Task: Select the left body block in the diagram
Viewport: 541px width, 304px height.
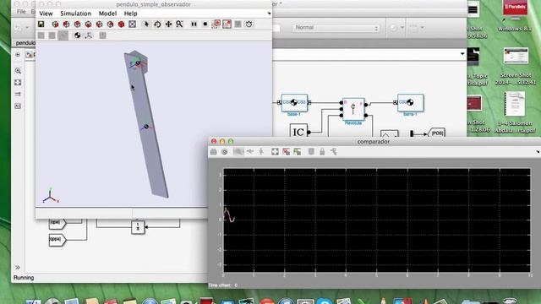Action: 294,102
